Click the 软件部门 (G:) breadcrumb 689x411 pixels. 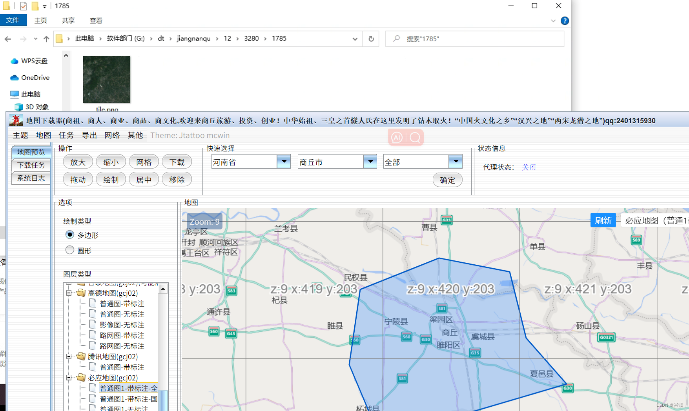tap(126, 38)
